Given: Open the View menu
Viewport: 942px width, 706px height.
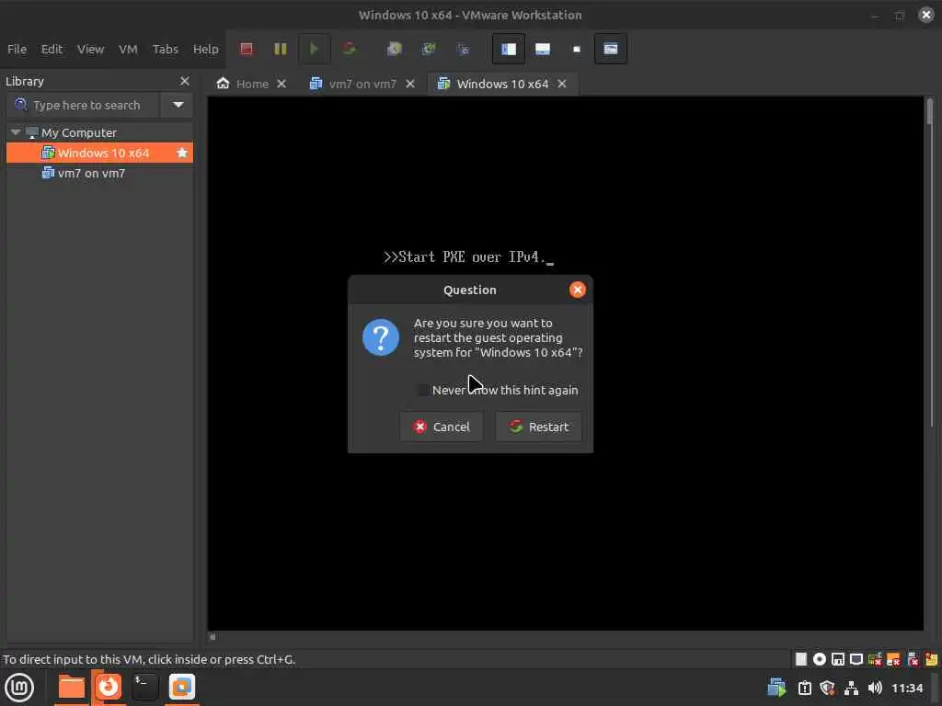Looking at the screenshot, I should tap(90, 49).
